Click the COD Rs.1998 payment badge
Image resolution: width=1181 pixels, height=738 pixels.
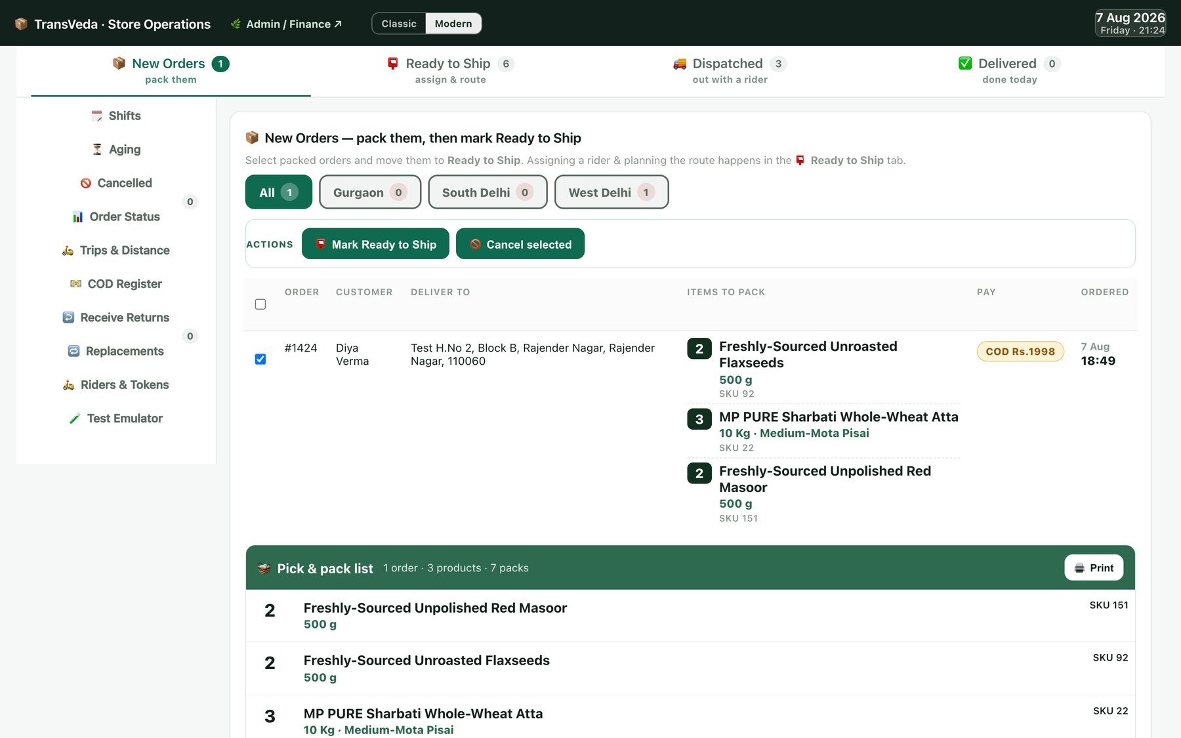[1020, 352]
